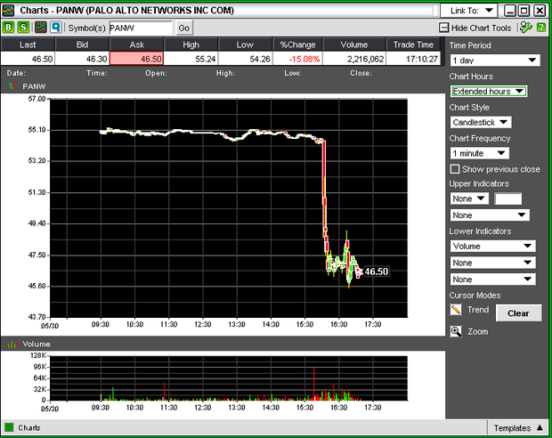
Task: Click the Charts window title icon
Action: [x=8, y=10]
